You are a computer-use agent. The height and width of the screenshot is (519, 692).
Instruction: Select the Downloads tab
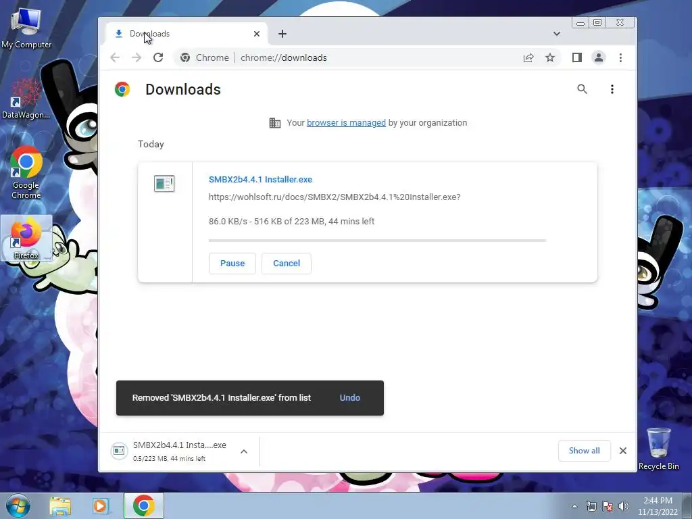[187, 34]
